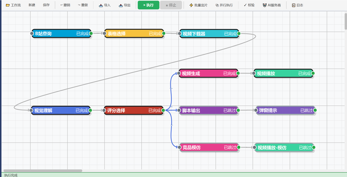Click output port of B站查询 node

(91, 34)
